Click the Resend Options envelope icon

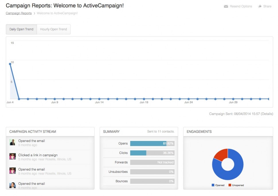pos(226,6)
